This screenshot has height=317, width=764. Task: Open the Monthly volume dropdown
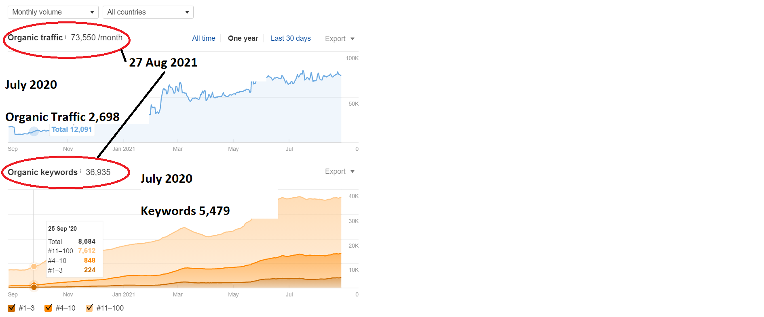tap(53, 12)
